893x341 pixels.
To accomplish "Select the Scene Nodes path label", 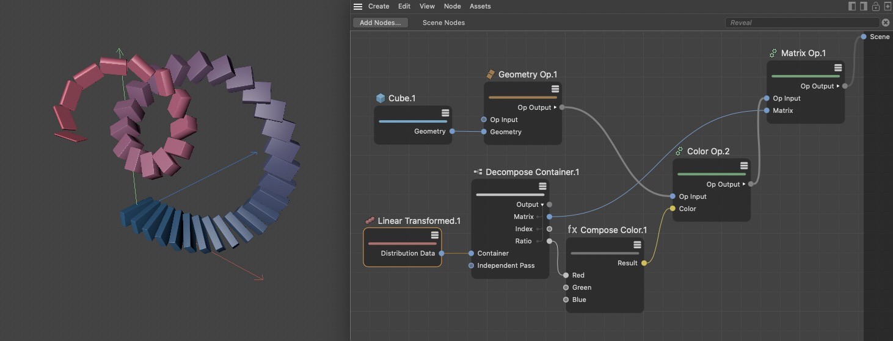I will (443, 23).
